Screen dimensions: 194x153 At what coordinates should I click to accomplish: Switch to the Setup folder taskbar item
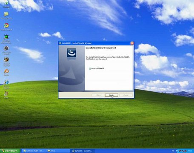[58, 151]
